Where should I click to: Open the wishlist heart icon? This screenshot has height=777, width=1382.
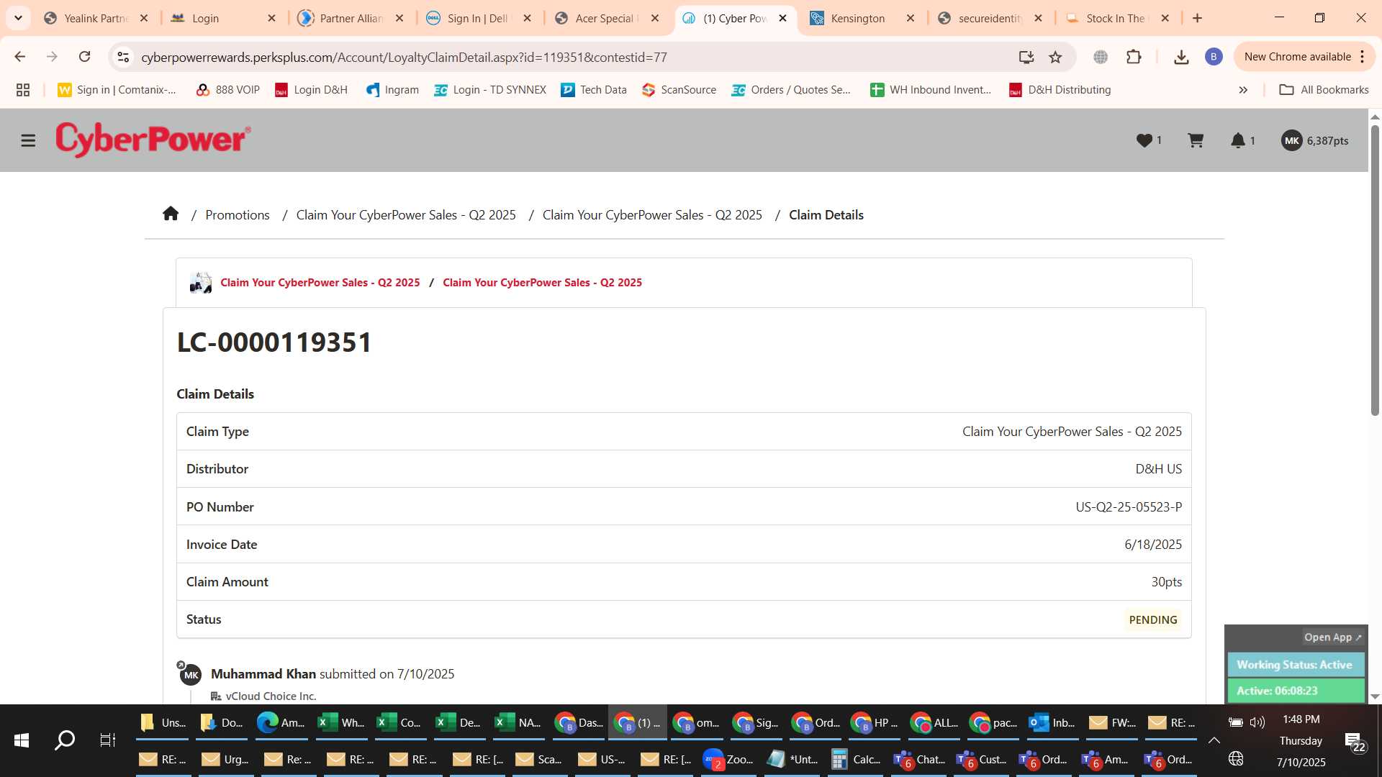click(1144, 140)
